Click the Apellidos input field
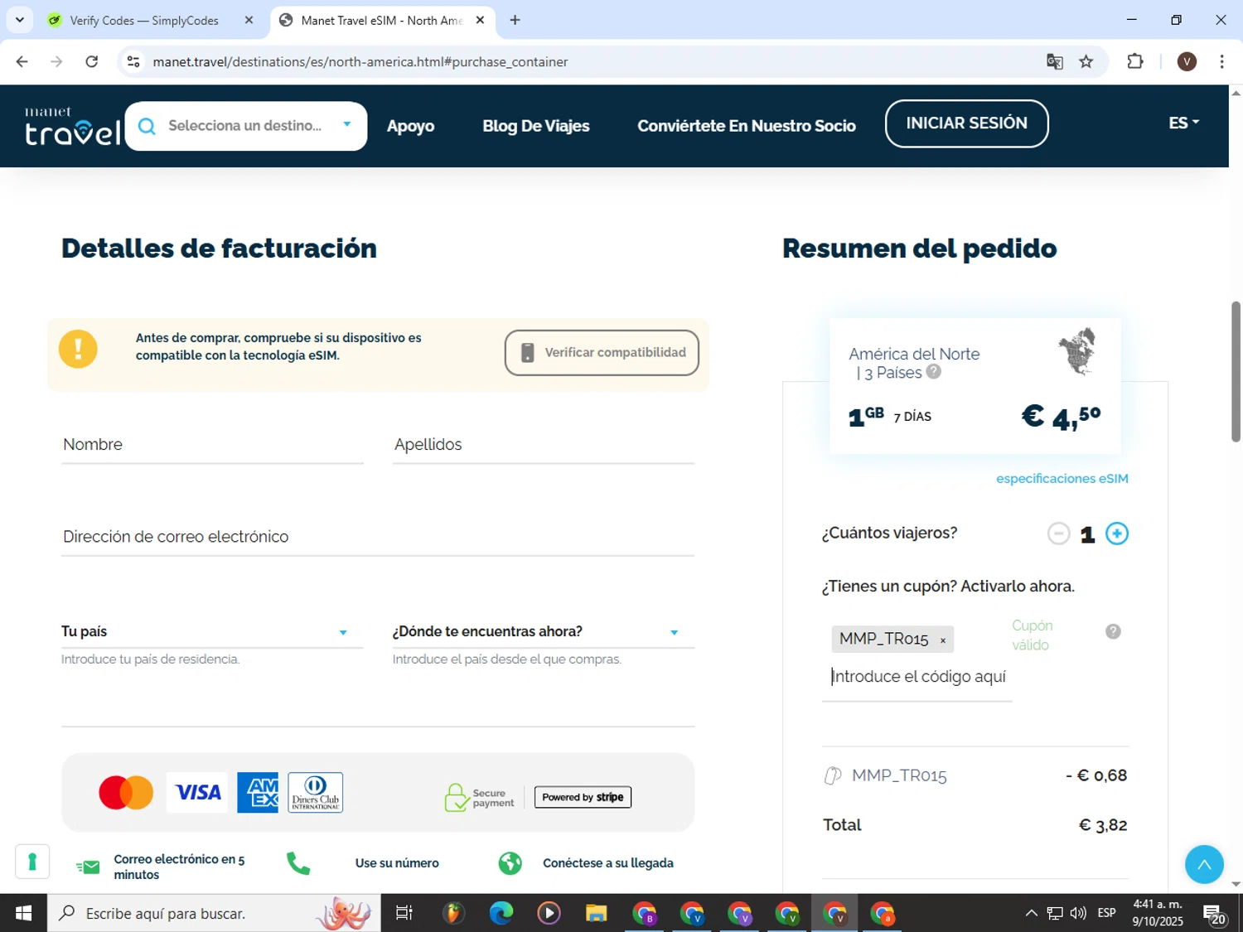This screenshot has width=1243, height=932. pos(544,445)
